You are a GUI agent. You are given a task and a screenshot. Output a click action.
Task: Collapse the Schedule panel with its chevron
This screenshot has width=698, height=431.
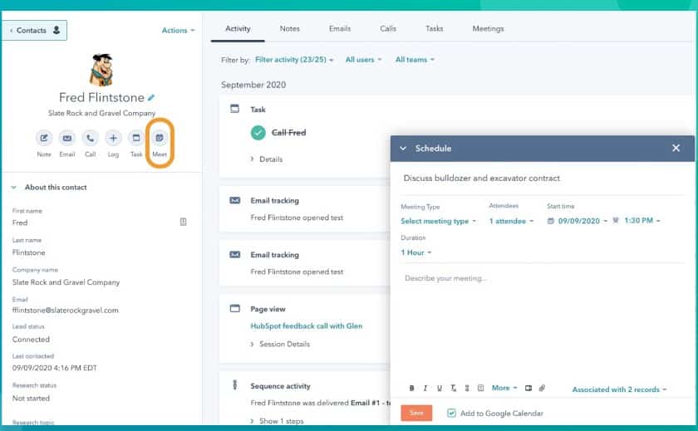click(403, 148)
